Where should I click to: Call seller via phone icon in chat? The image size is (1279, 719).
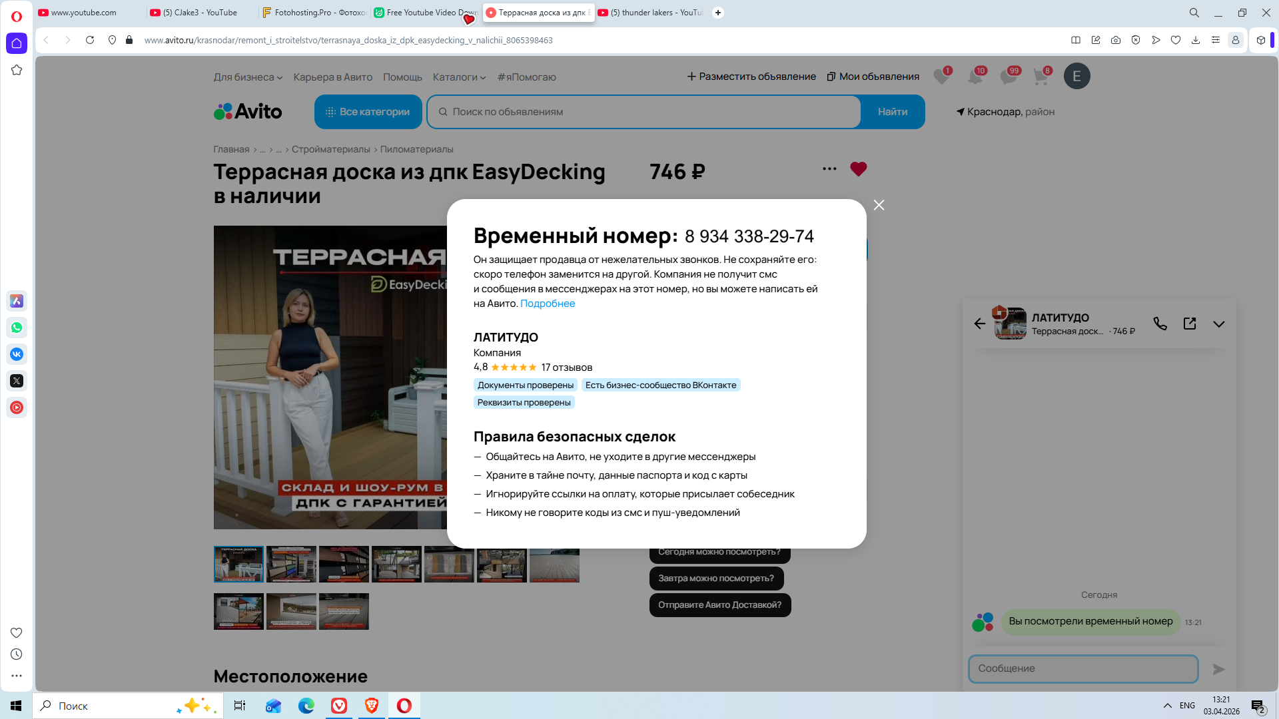coord(1160,324)
